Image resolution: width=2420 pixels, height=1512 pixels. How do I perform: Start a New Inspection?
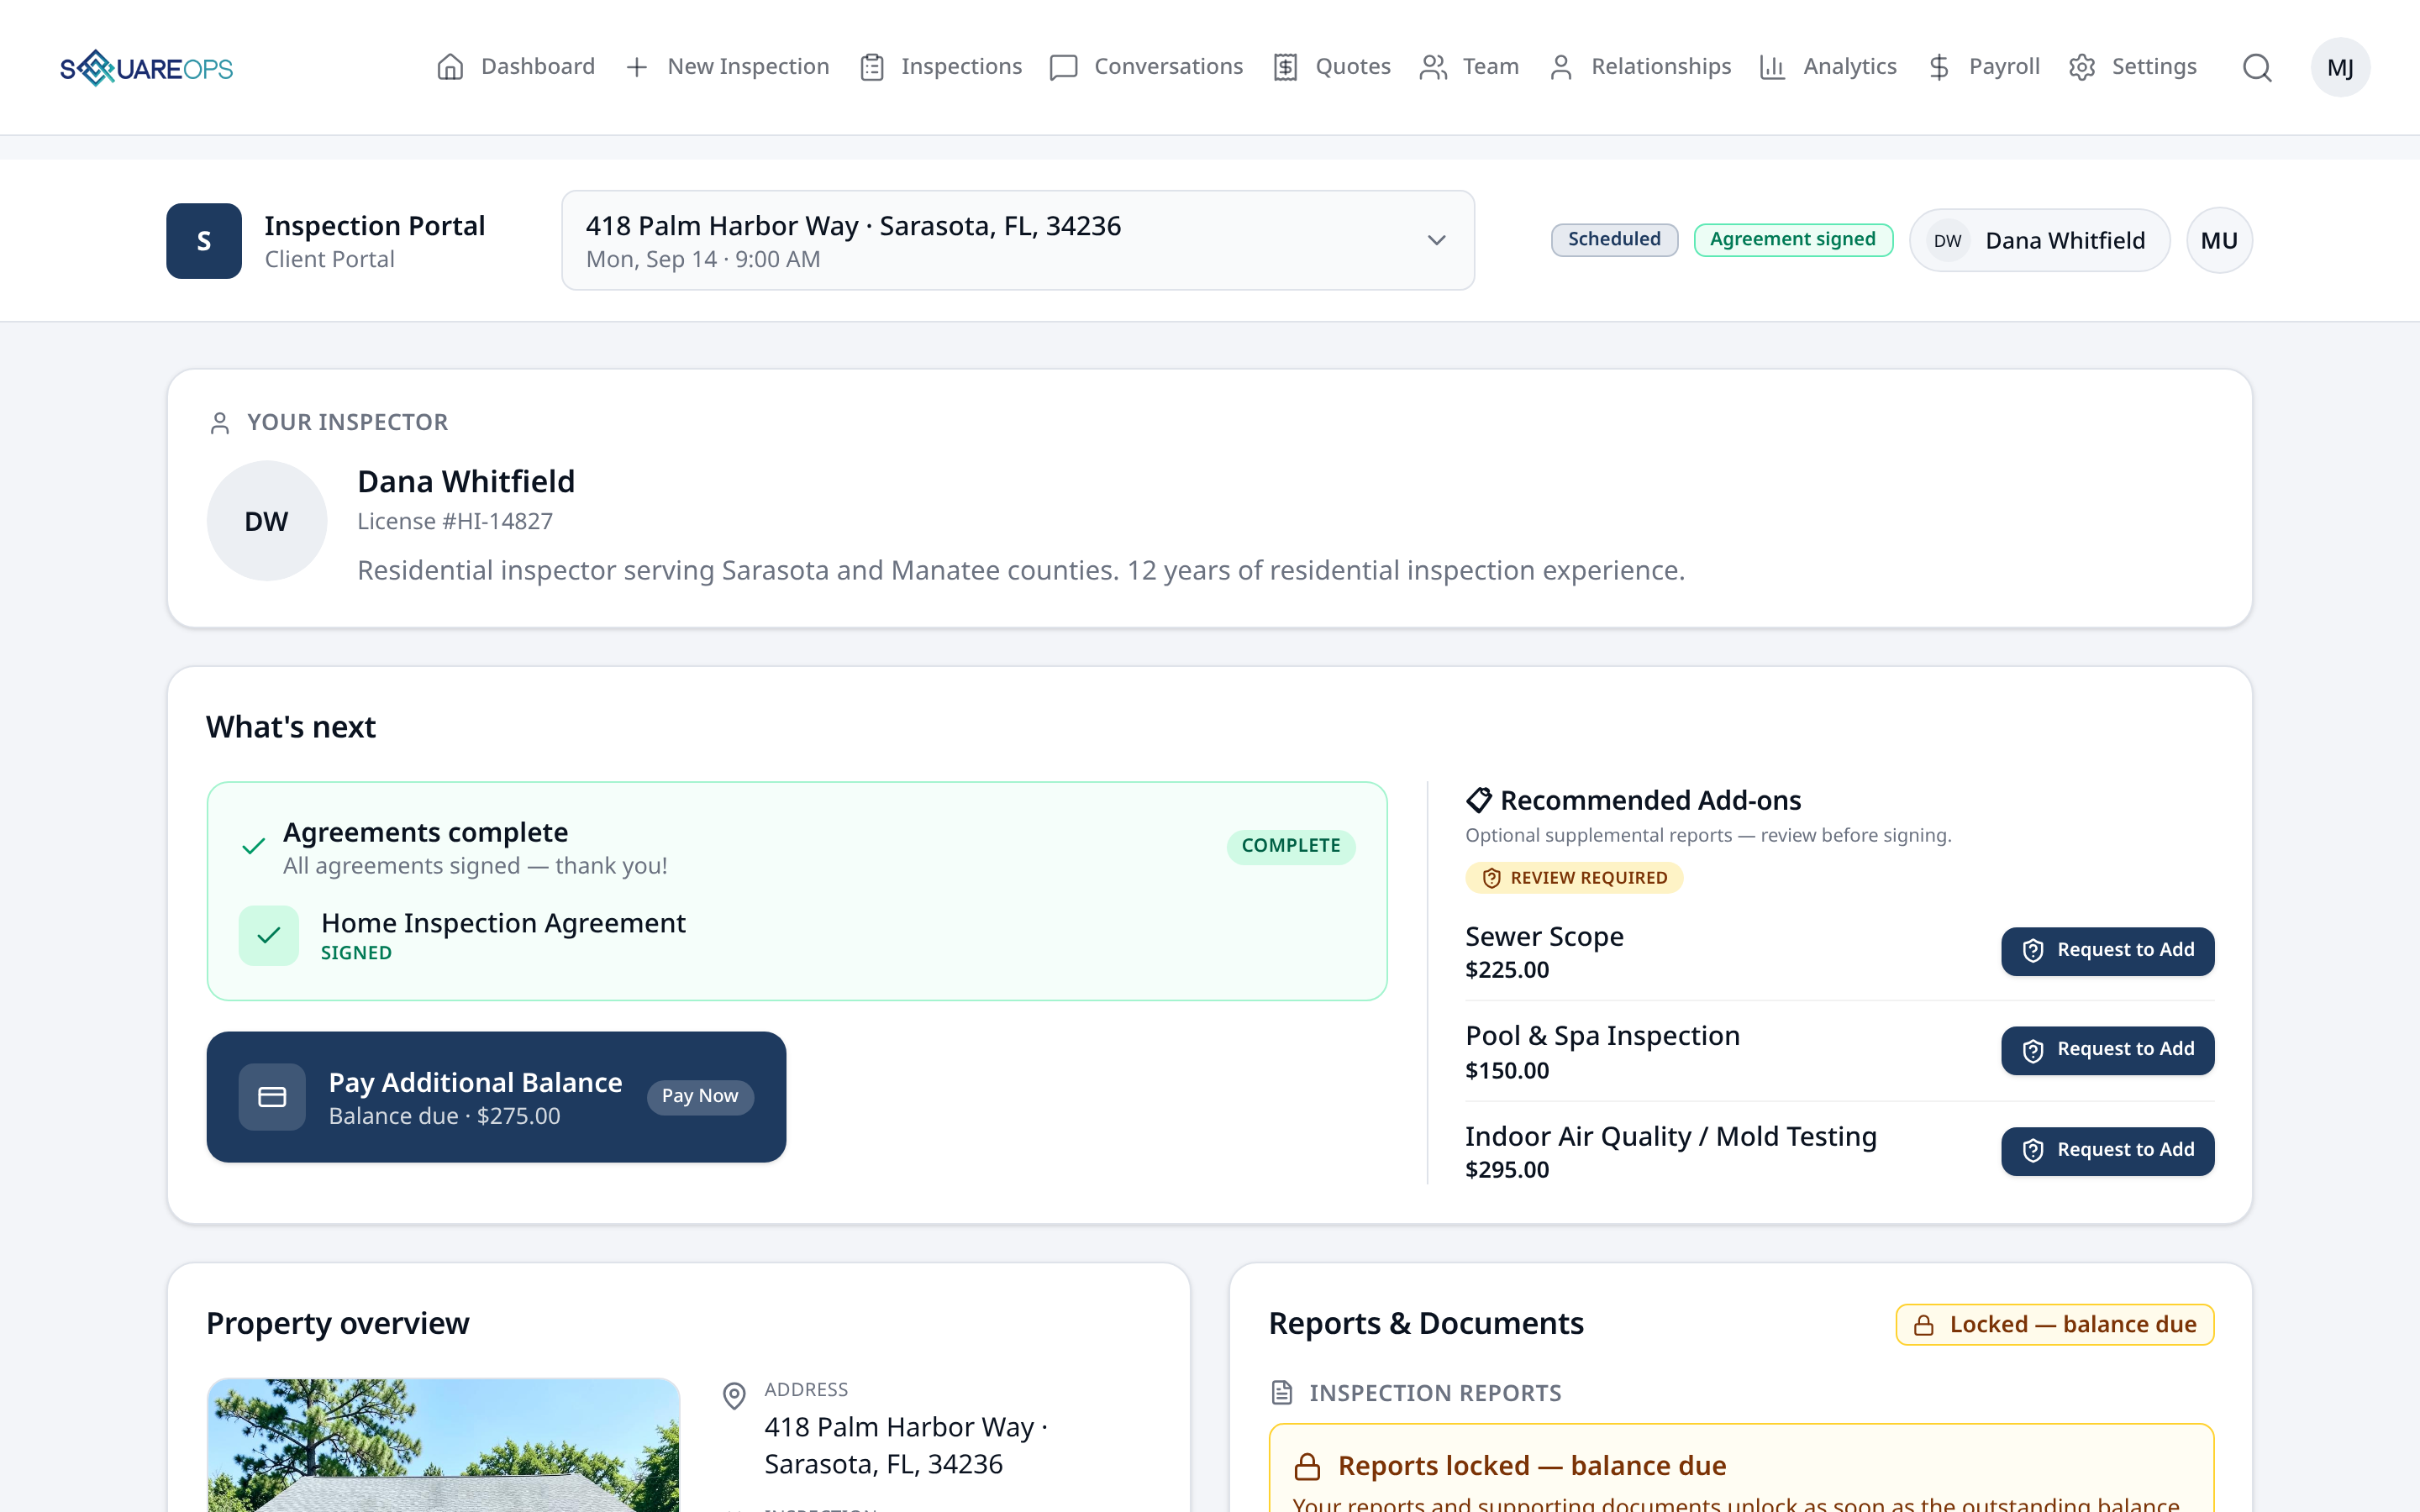coord(727,67)
